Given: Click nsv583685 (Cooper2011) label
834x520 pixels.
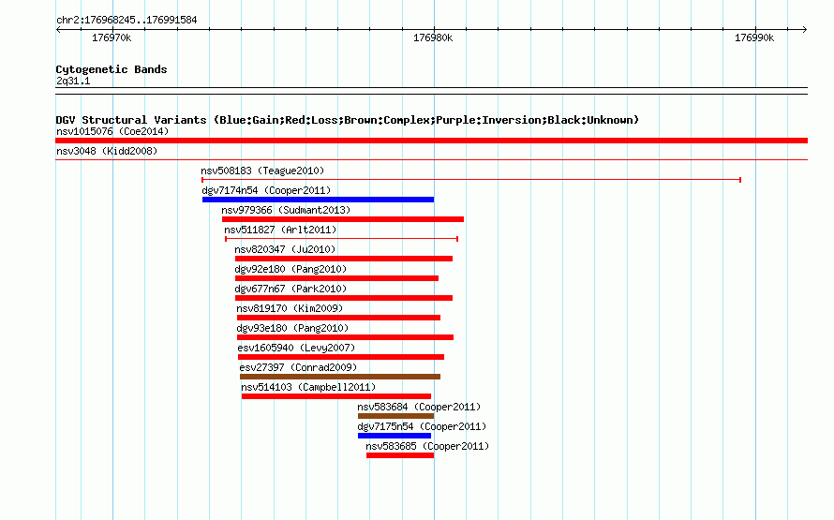Looking at the screenshot, I should coord(427,446).
